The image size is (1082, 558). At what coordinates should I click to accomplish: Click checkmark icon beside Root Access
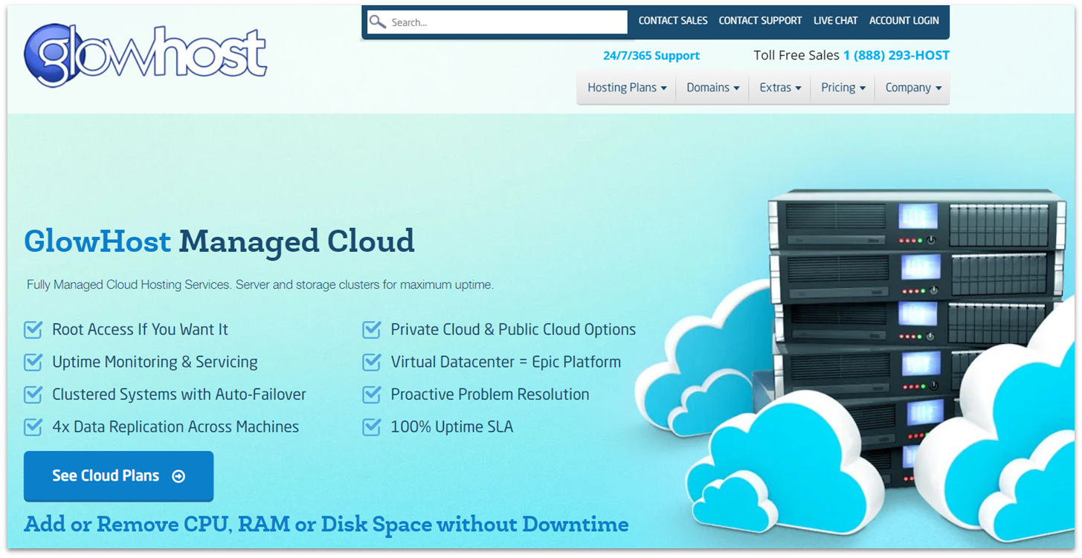(33, 329)
